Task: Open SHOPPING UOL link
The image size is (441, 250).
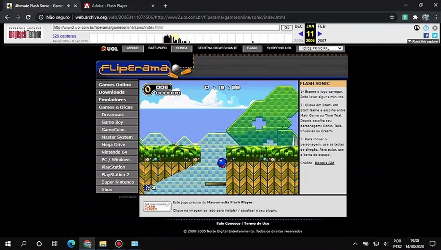Action: tap(279, 48)
